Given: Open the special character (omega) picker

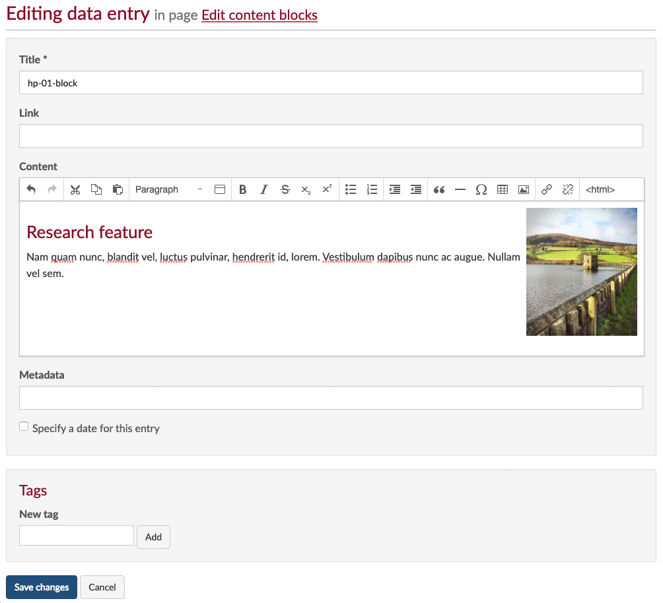Looking at the screenshot, I should [481, 189].
